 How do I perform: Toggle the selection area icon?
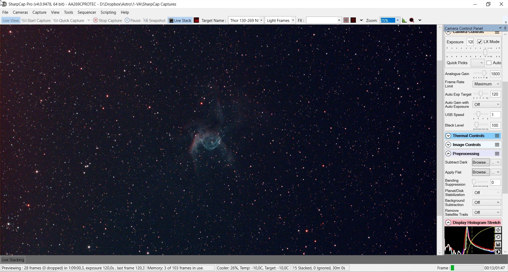click(x=346, y=20)
